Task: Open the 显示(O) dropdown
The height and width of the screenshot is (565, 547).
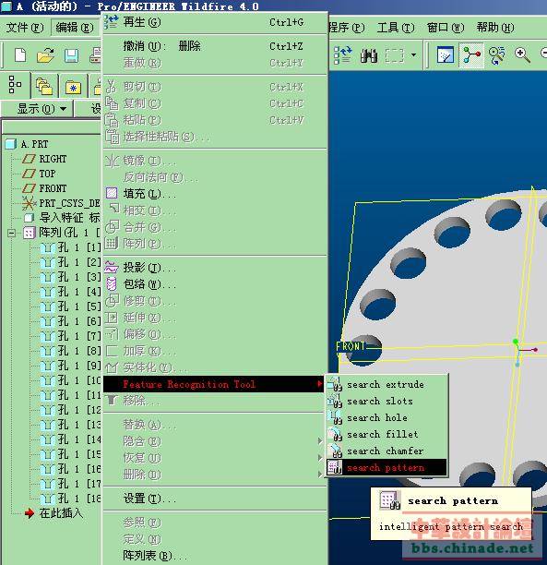Action: pos(36,108)
